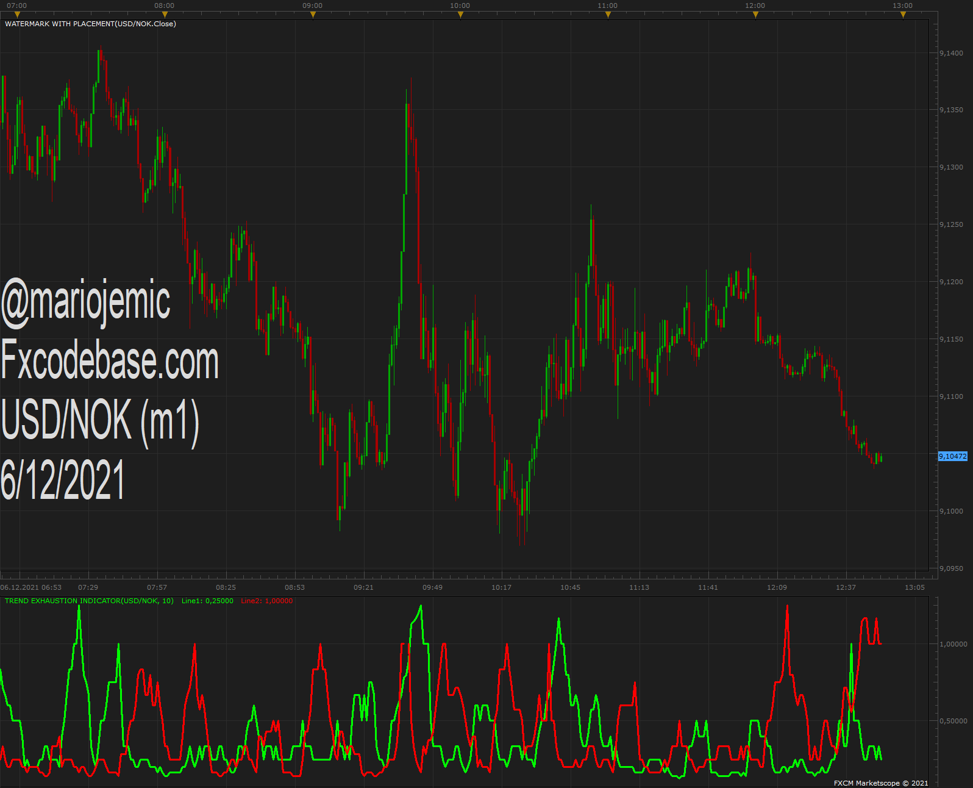Click the 07:00 session marker triangle
This screenshot has width=973, height=788.
click(17, 15)
